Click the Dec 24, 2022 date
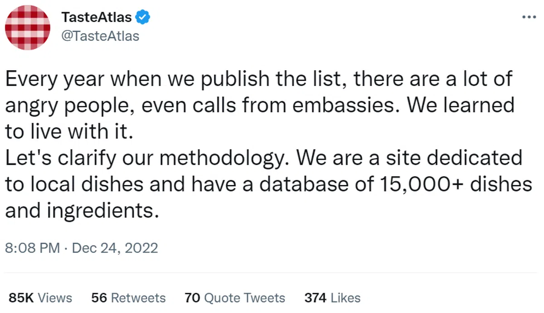This screenshot has width=544, height=313. 115,248
